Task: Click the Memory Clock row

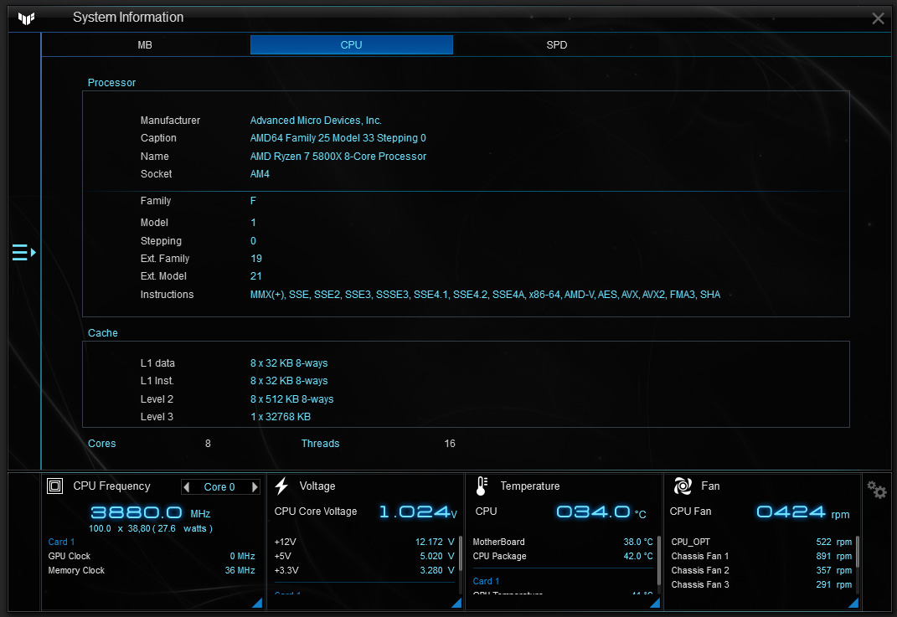Action: [x=152, y=570]
